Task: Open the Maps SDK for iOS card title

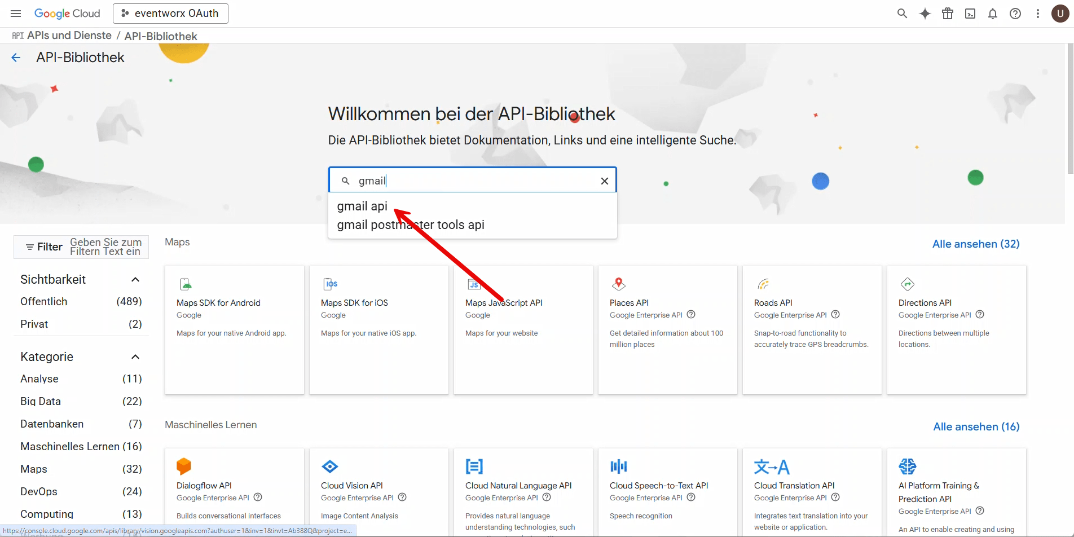Action: pos(354,303)
